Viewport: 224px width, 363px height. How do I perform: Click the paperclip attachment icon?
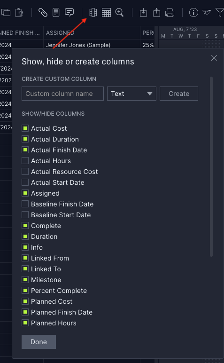pyautogui.click(x=43, y=13)
